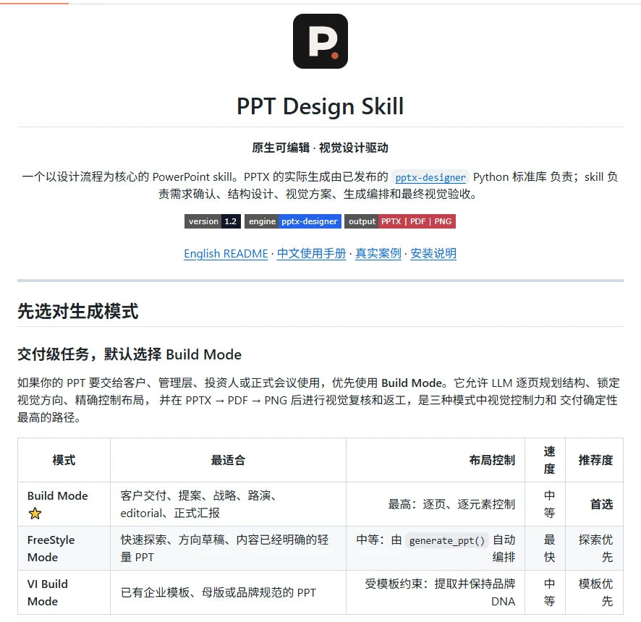This screenshot has height=622, width=641.
Task: Click the 原生可编辑 · 视觉设计驱动 tagline
Action: pos(320,148)
